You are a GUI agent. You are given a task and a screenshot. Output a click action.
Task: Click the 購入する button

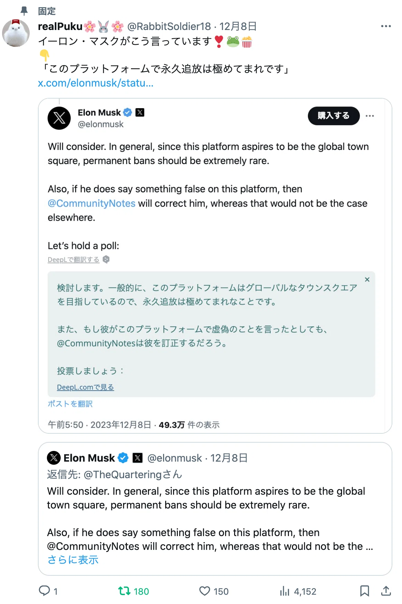point(333,116)
